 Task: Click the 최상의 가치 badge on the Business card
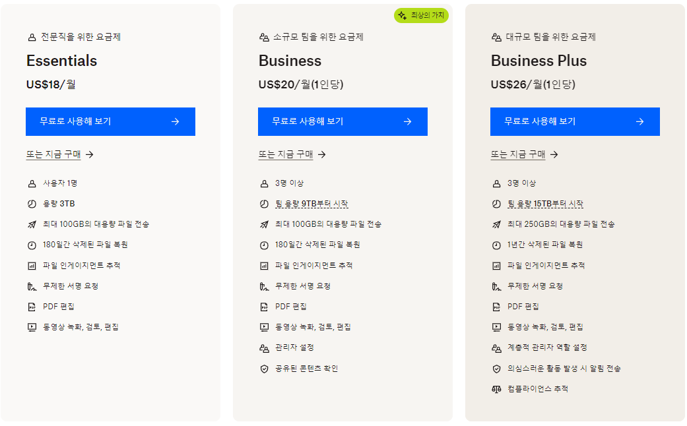pos(422,15)
